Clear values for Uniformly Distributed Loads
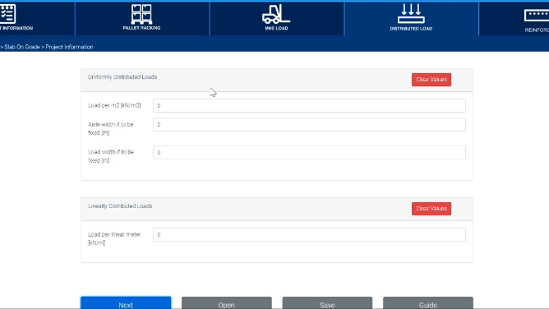Screen dimensions: 549x309 431,80
